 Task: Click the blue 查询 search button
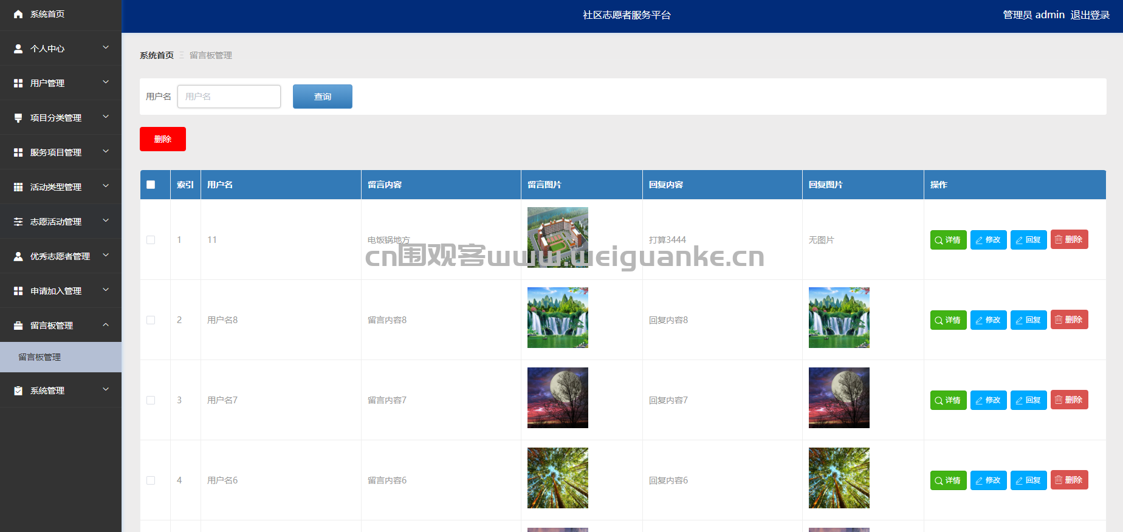click(322, 97)
